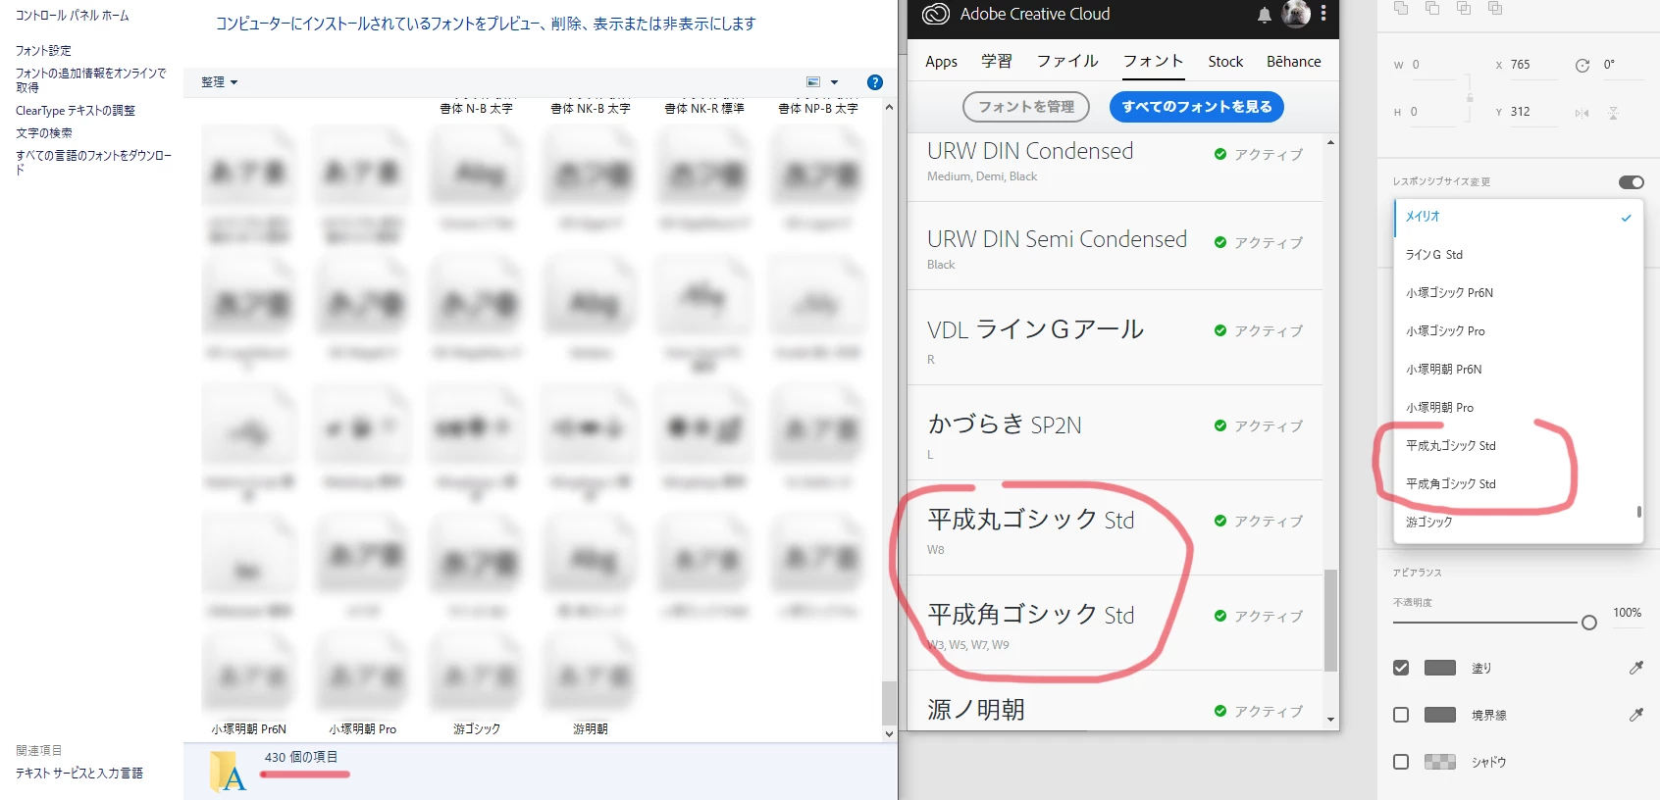Choose 小塚ゴシック Pro from font dropdown
Image resolution: width=1660 pixels, height=800 pixels.
pos(1518,331)
